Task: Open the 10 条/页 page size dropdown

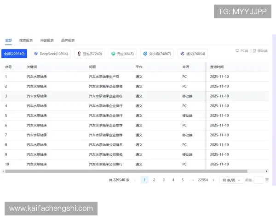Action: (231, 180)
